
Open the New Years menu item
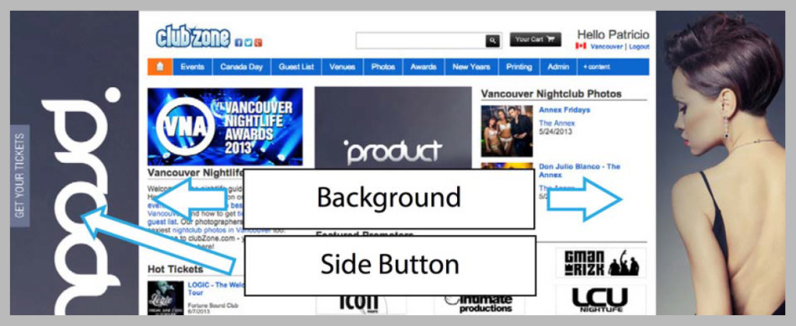tap(471, 67)
